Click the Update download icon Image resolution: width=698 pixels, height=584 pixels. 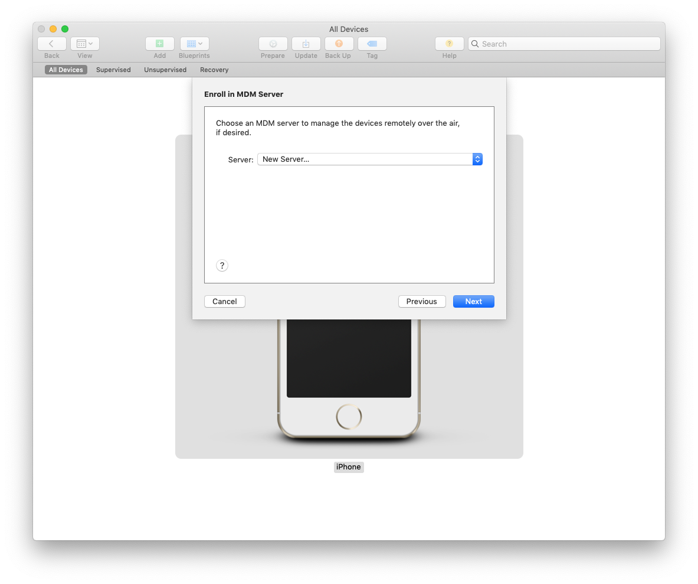[306, 44]
